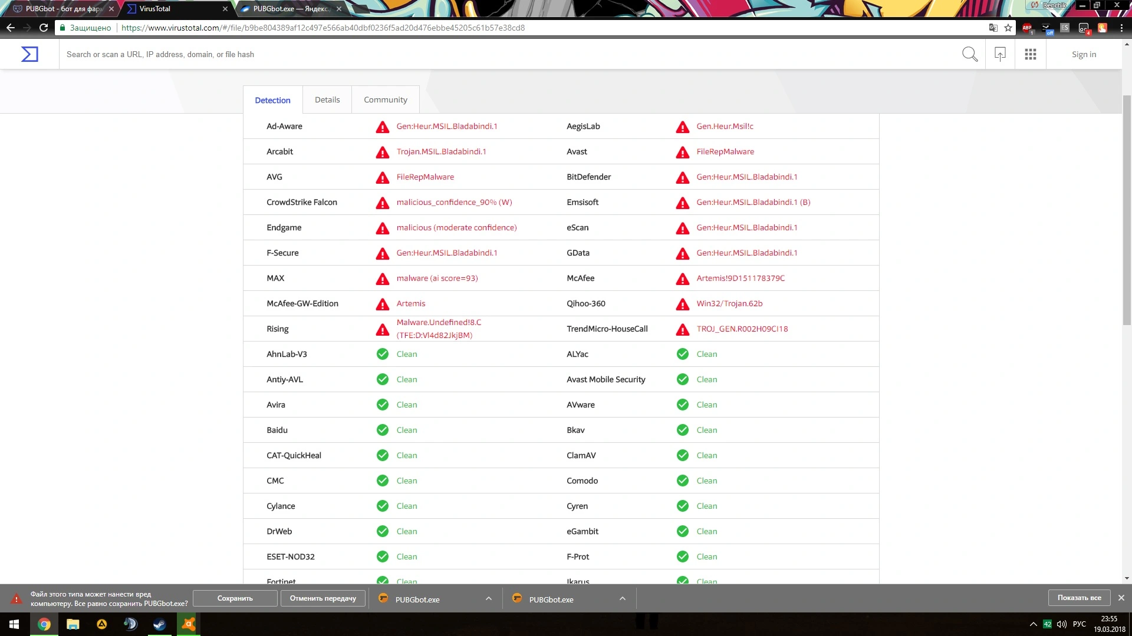Click the Показать все button
Viewport: 1132px width, 636px height.
1079,598
